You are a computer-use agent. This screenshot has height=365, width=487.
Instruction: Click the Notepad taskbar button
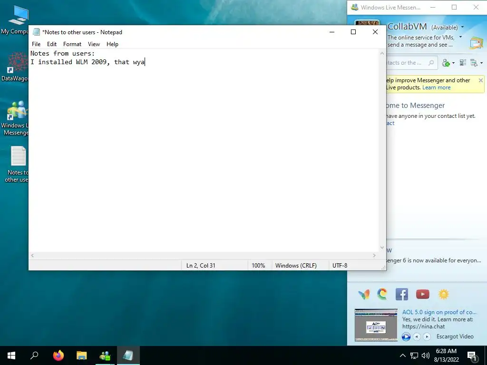128,355
